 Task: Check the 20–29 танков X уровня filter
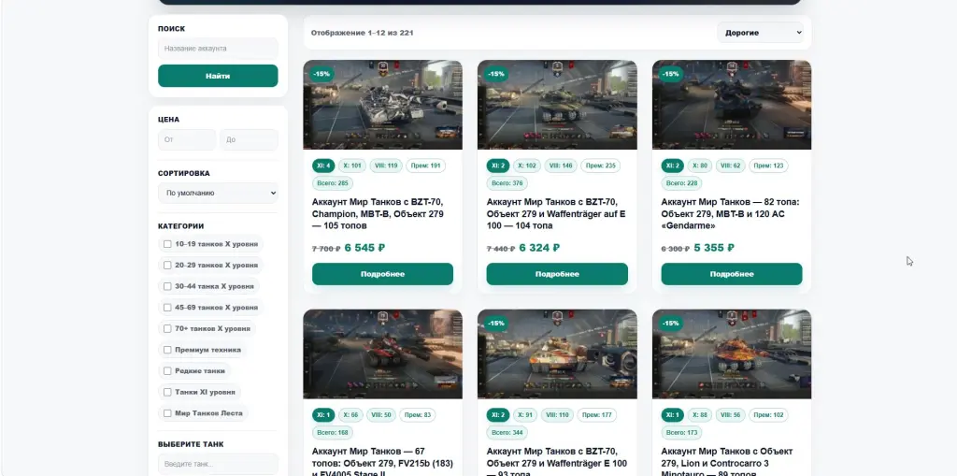coord(167,266)
